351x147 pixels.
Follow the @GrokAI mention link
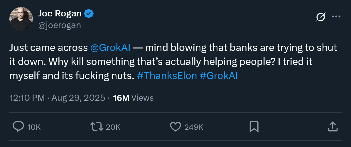110,48
